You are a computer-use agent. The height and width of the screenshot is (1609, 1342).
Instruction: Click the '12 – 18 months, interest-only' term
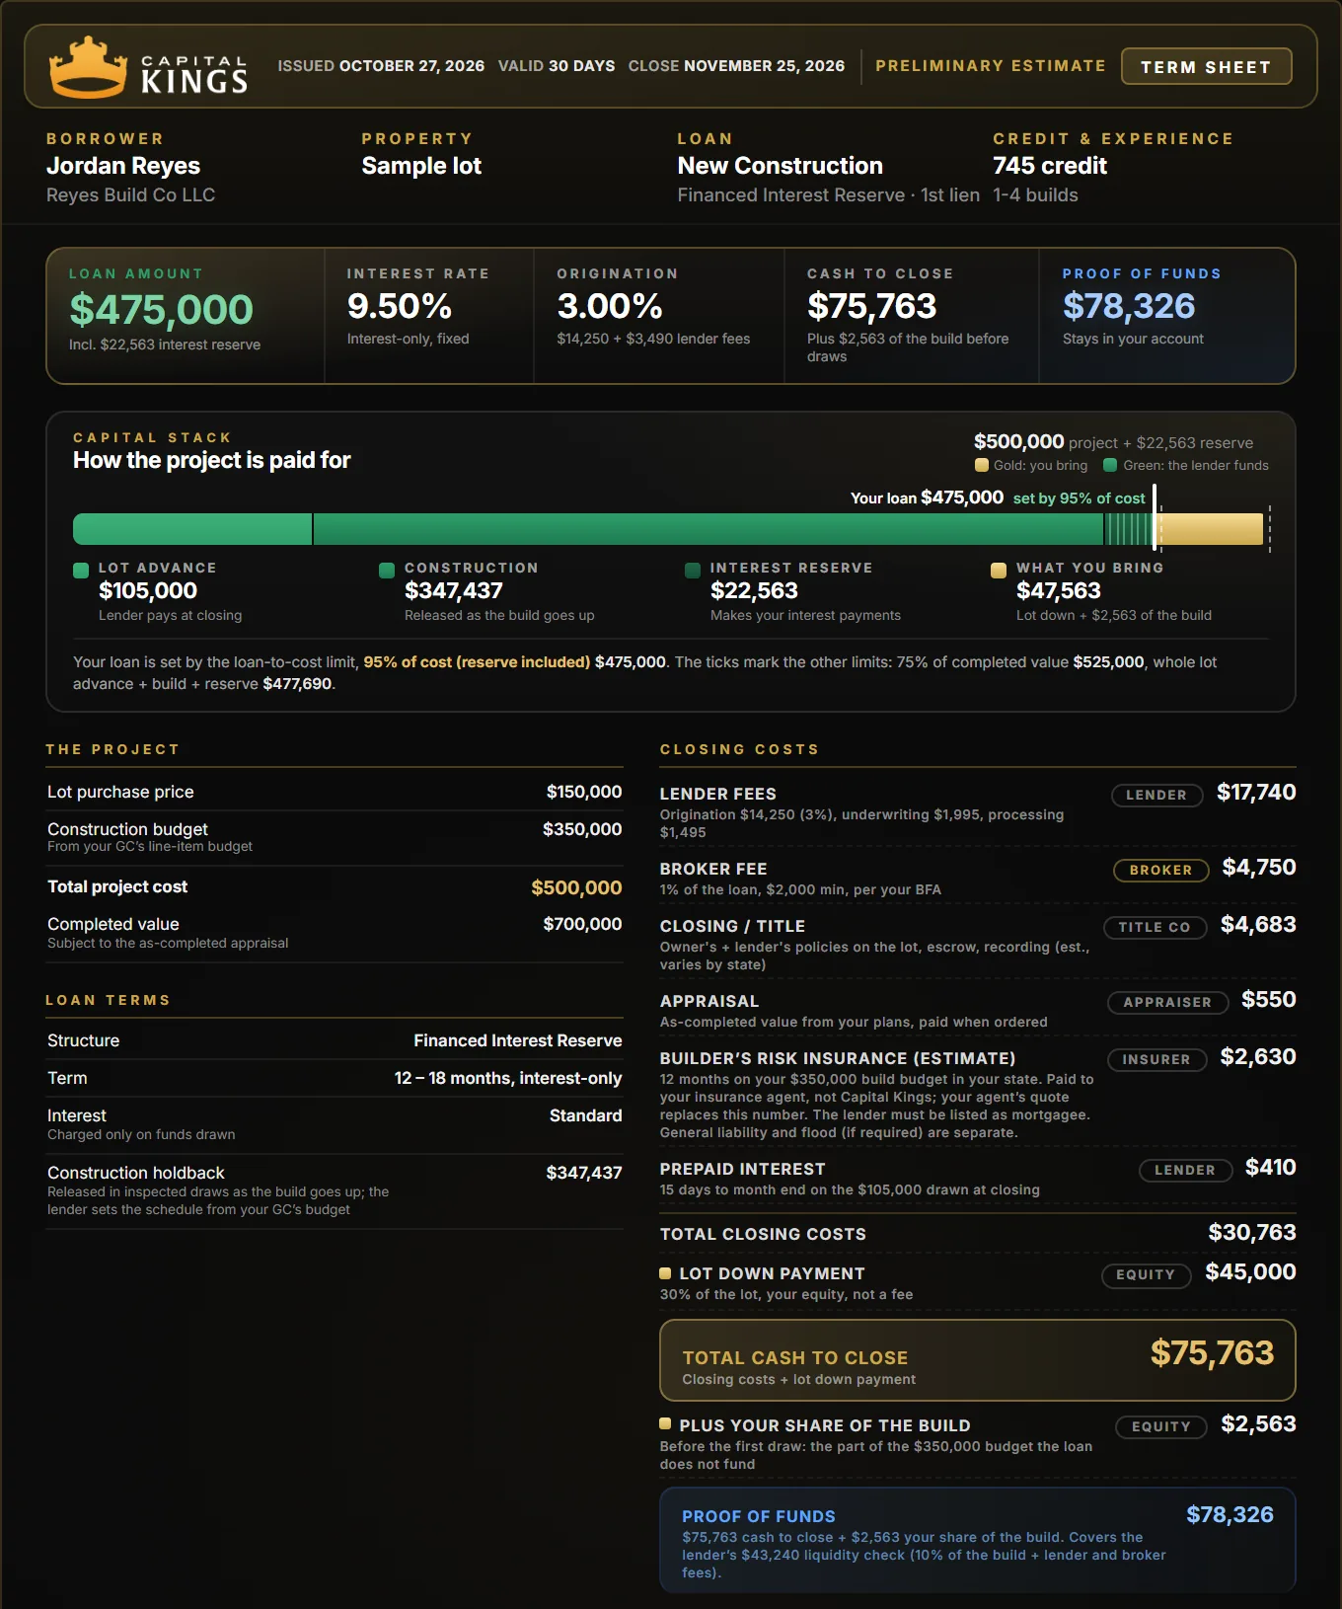[x=508, y=1078]
